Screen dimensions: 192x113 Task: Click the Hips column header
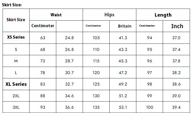coord(109,15)
